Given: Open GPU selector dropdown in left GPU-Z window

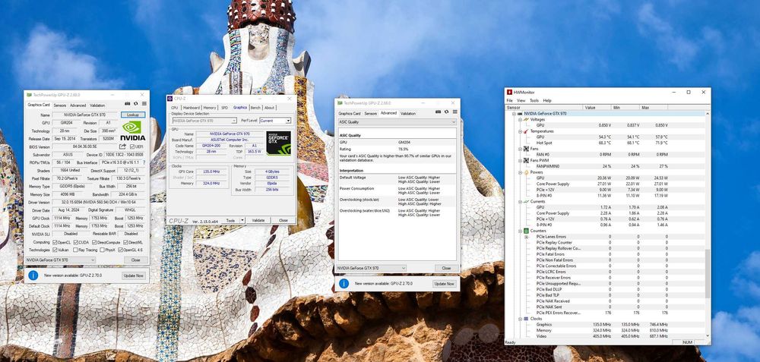Looking at the screenshot, I should [60, 260].
